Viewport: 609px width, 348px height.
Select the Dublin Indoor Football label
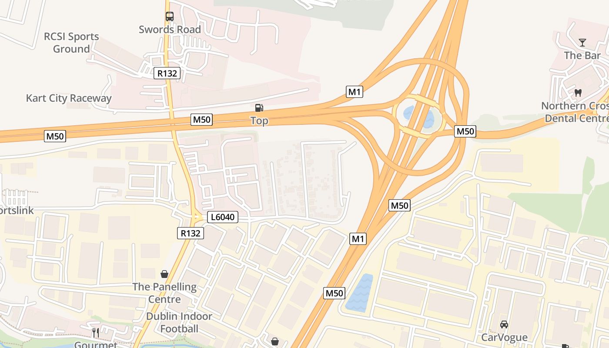coord(179,322)
